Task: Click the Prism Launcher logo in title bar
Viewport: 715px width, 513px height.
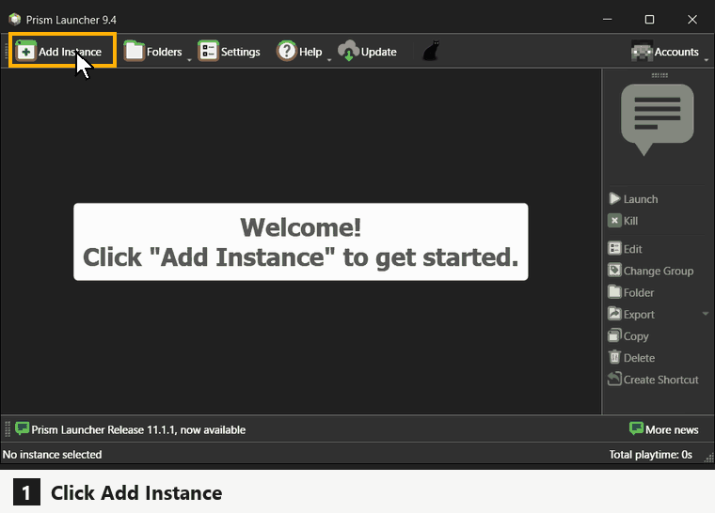Action: [15, 20]
